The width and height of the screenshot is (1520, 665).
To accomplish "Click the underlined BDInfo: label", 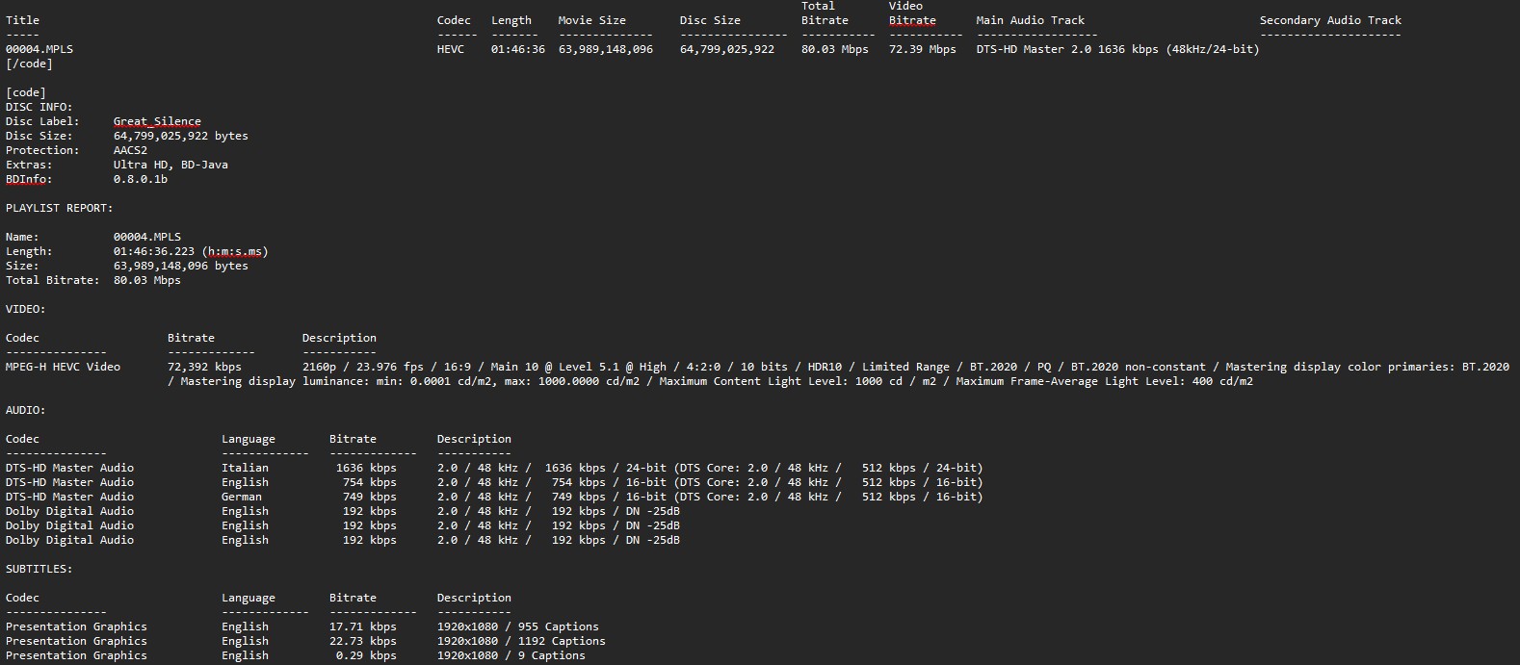I will click(29, 179).
